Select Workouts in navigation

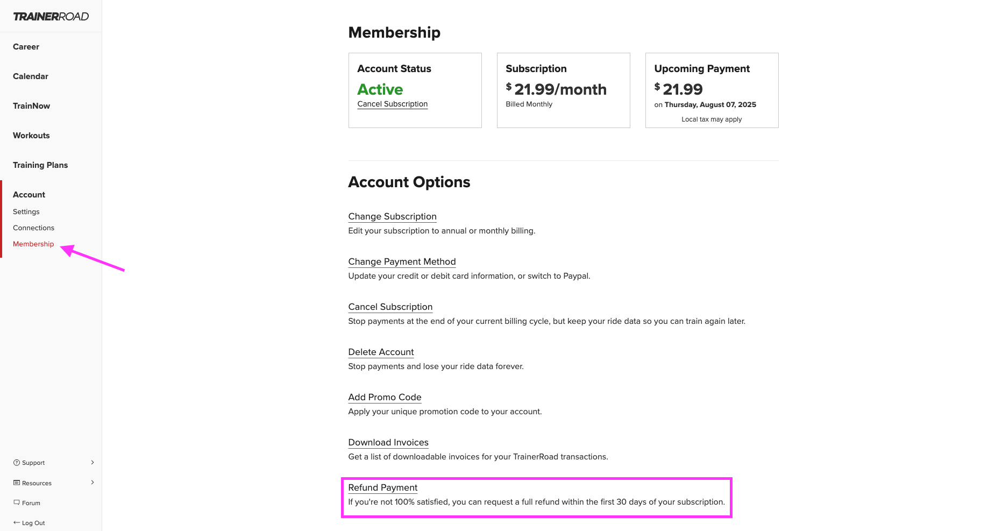coord(31,136)
